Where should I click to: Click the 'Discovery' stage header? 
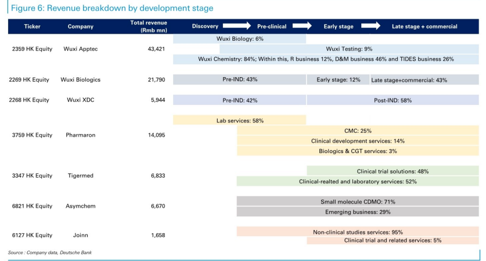[x=205, y=26]
